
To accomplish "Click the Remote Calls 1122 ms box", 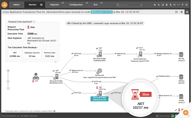I will click(50, 55).
